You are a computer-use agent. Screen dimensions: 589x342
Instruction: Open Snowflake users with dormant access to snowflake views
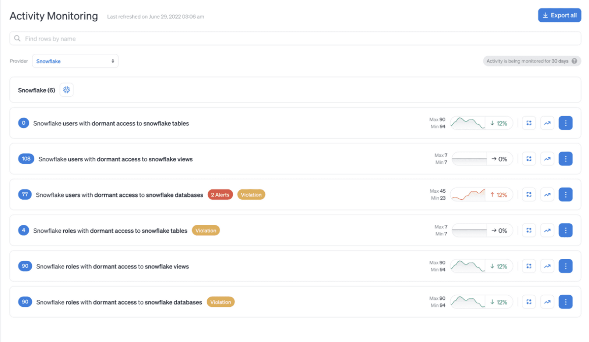[116, 159]
